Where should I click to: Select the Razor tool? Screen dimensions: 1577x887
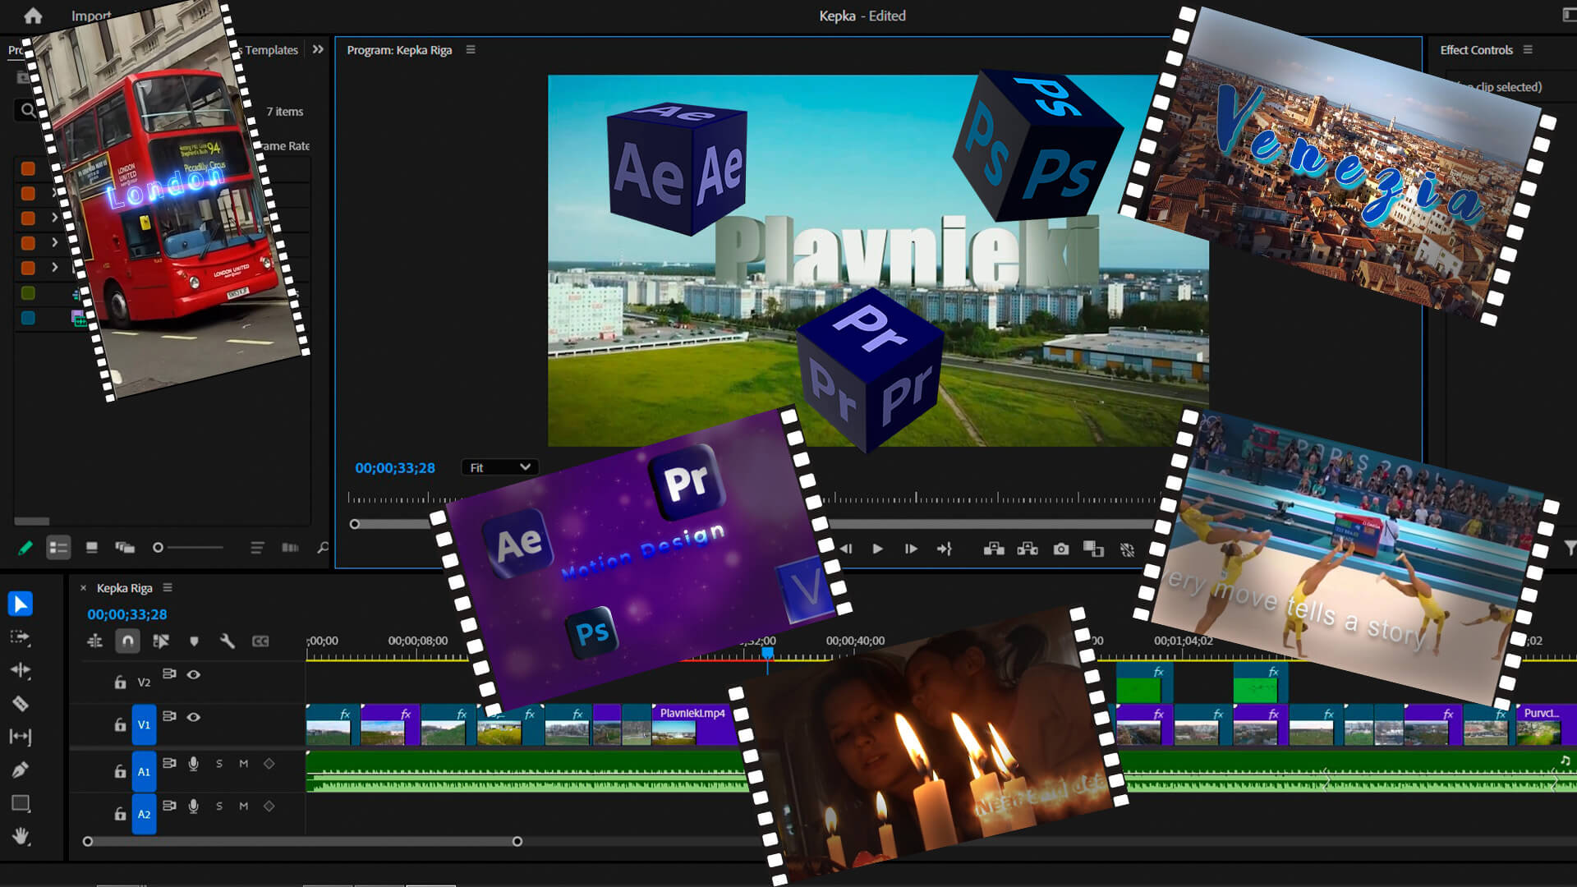[x=21, y=704]
